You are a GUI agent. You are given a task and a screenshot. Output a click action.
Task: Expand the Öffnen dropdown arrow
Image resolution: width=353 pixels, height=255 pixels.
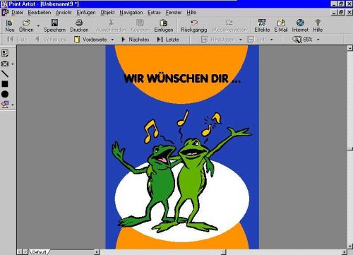(38, 25)
